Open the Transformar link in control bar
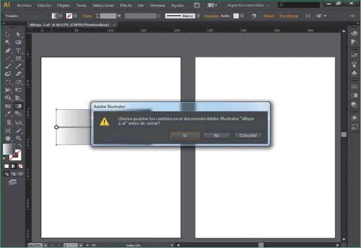This screenshot has height=248, width=361. pos(288,16)
